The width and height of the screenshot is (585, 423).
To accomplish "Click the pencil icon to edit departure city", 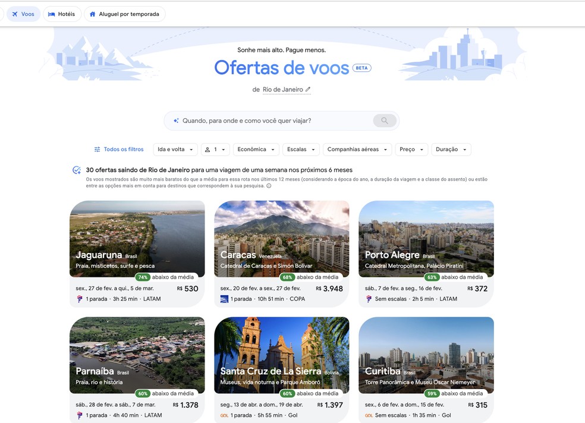I will coord(307,90).
